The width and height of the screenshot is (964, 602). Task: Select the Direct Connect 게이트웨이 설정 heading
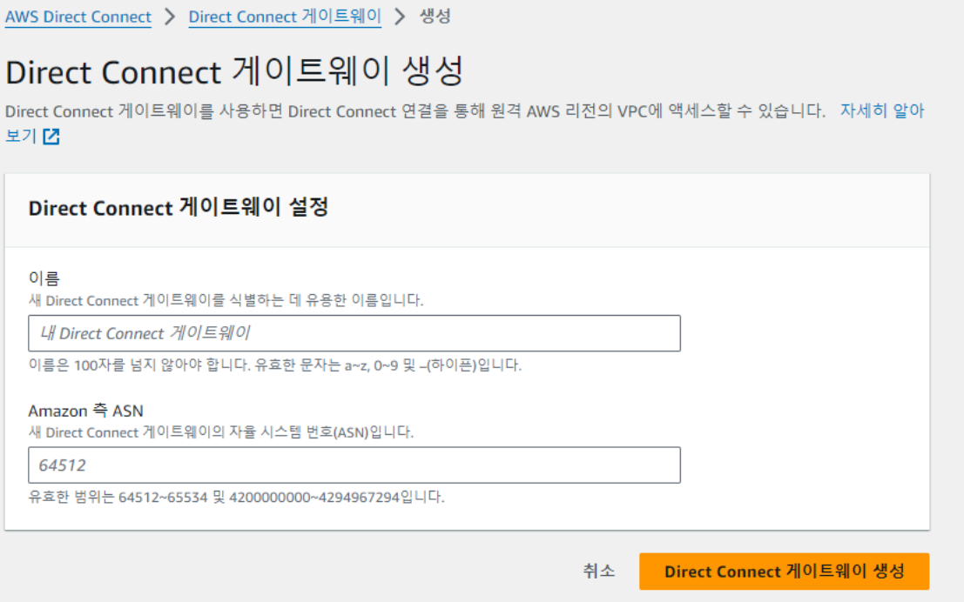tap(179, 207)
